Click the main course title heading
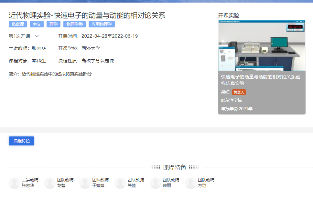The width and height of the screenshot is (313, 199). 87,15
